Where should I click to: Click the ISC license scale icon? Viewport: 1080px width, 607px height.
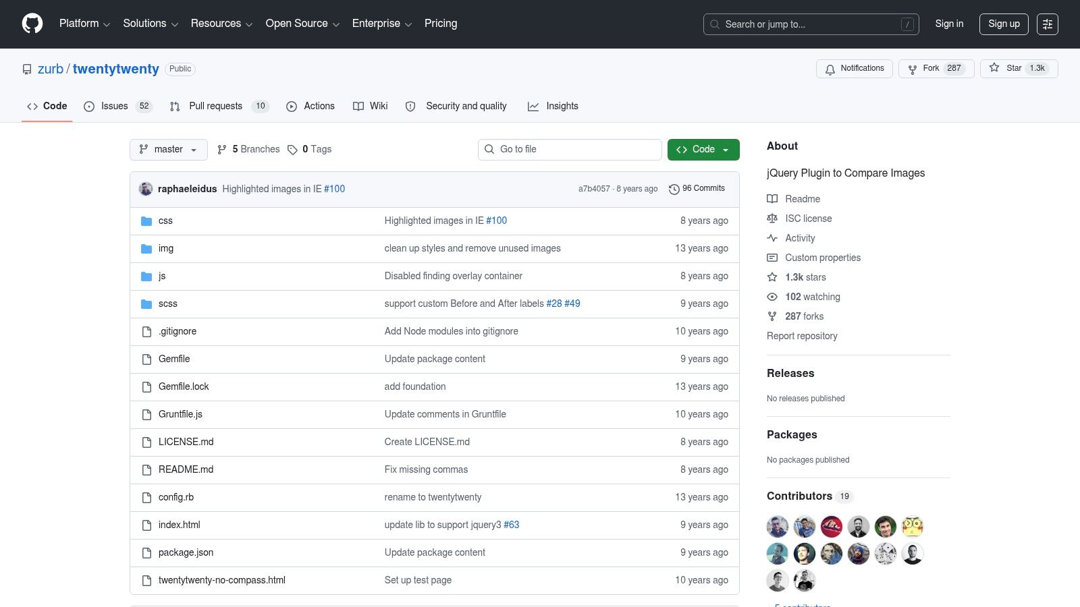(x=772, y=219)
